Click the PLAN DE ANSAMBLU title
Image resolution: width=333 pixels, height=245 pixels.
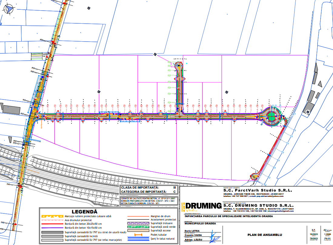point(265,235)
